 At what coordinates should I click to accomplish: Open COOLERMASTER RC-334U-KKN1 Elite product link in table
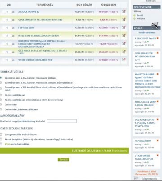pyautogui.click(x=40, y=20)
